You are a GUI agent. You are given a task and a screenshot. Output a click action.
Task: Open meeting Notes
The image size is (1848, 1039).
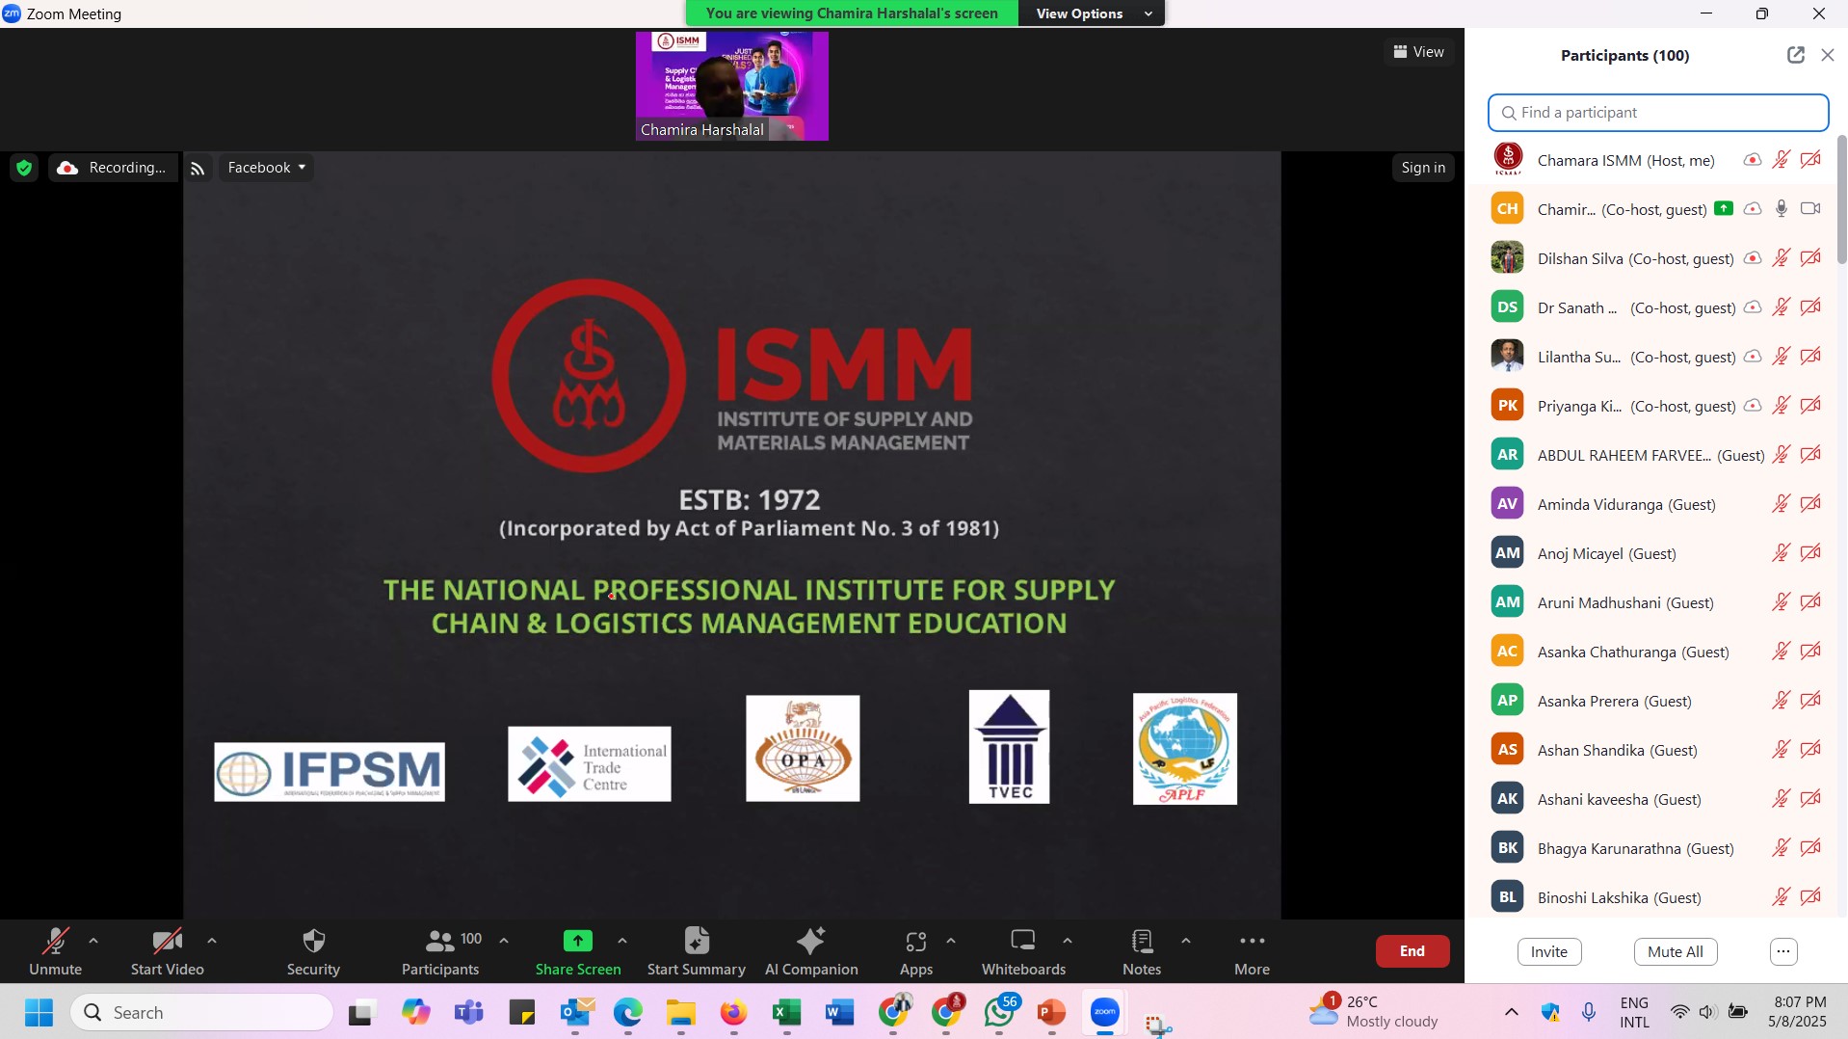pyautogui.click(x=1142, y=951)
